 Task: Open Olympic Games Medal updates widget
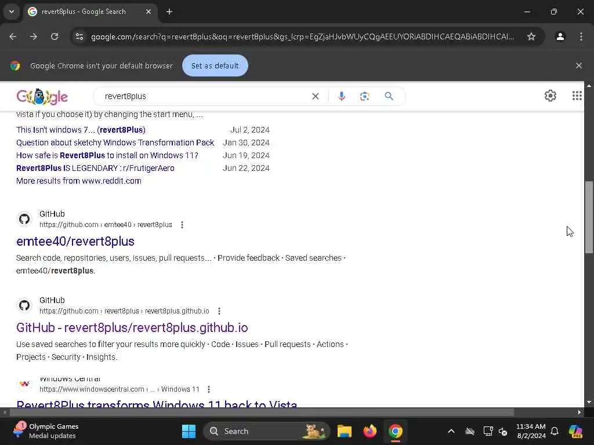point(45,431)
